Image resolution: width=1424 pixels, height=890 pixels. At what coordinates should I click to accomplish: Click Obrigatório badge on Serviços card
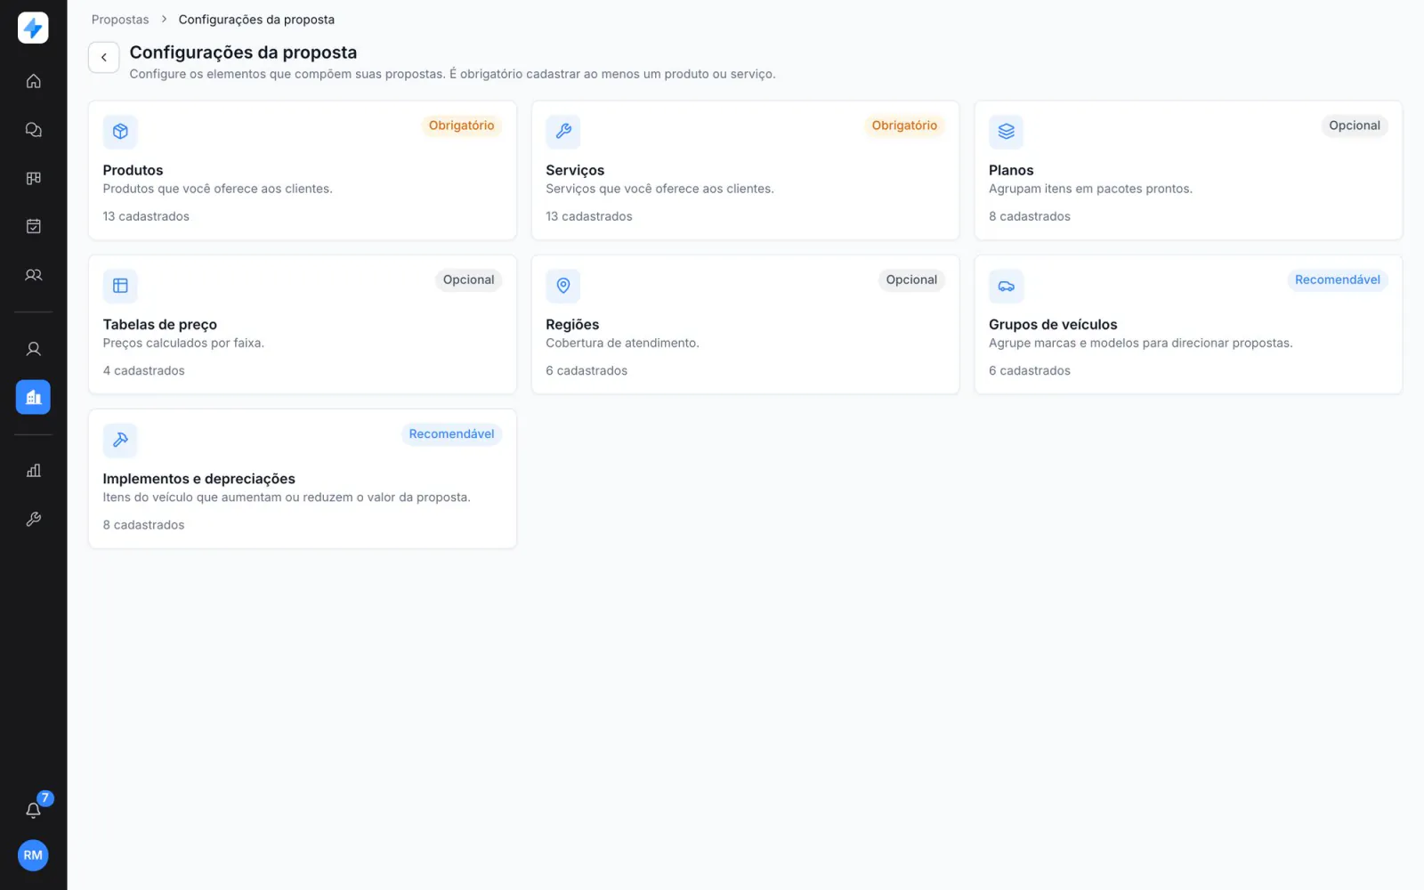tap(904, 125)
